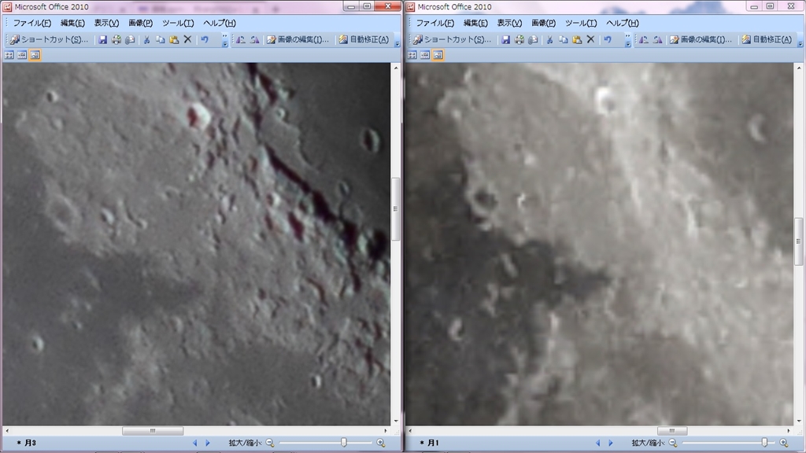
Task: Click zoom slider handle in left window
Action: (x=344, y=443)
